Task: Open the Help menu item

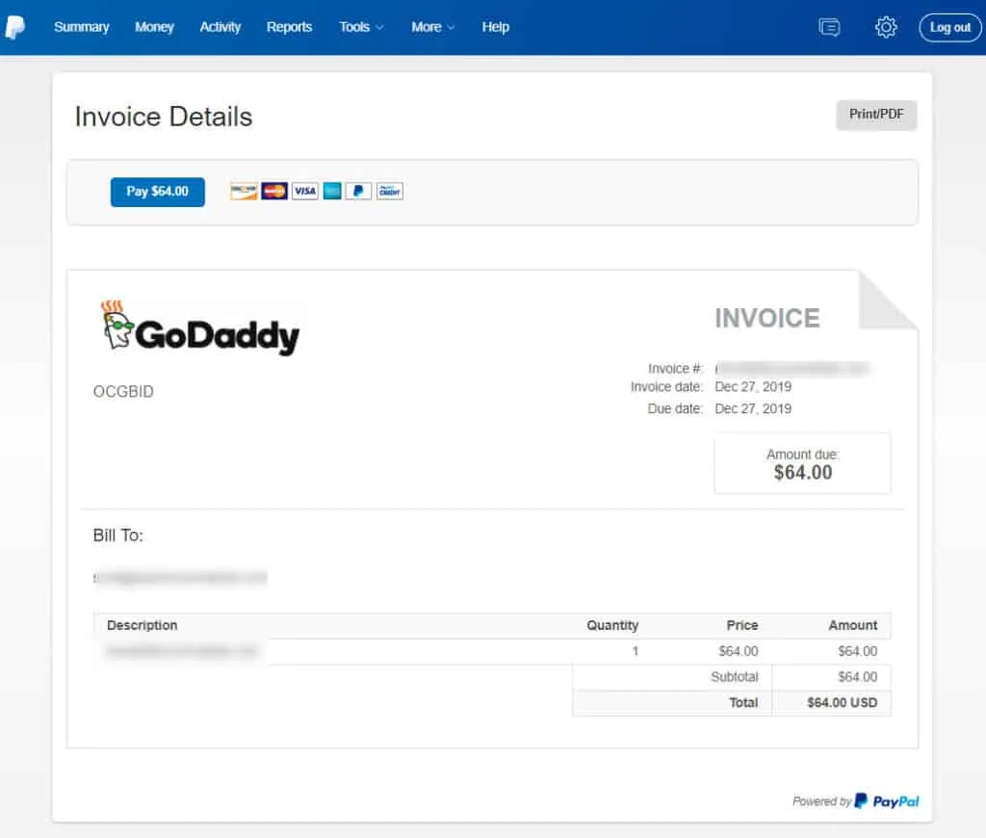Action: click(495, 27)
